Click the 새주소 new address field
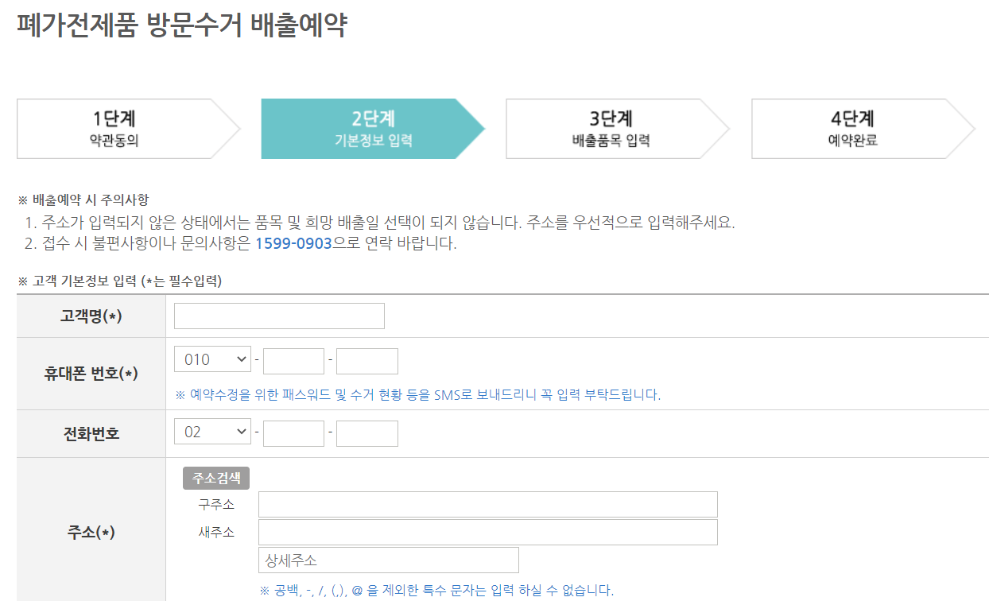 (x=489, y=531)
